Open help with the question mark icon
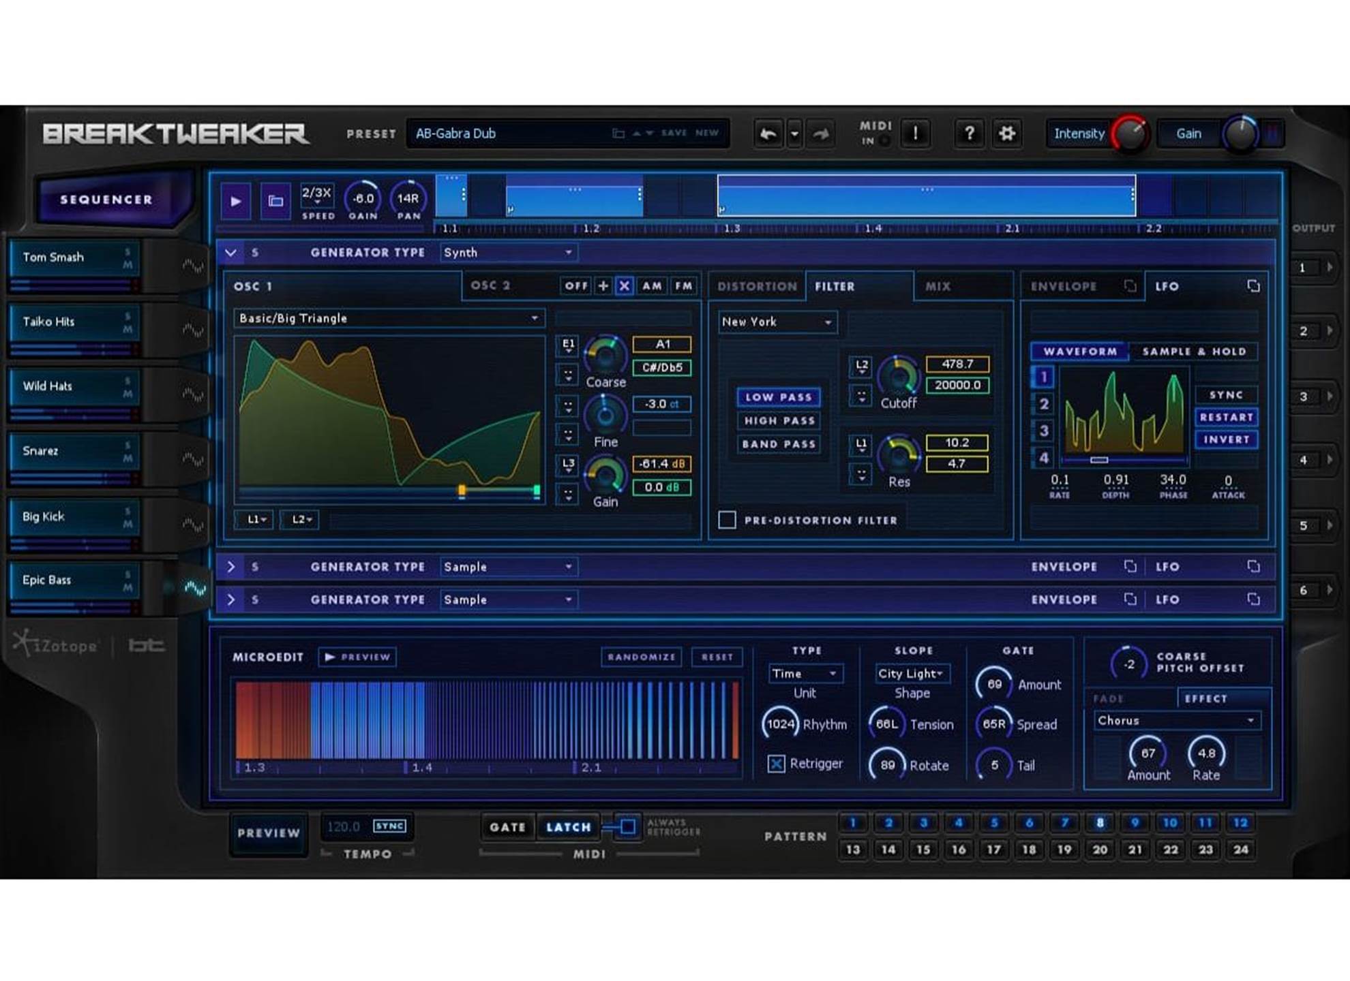1350x981 pixels. tap(969, 134)
